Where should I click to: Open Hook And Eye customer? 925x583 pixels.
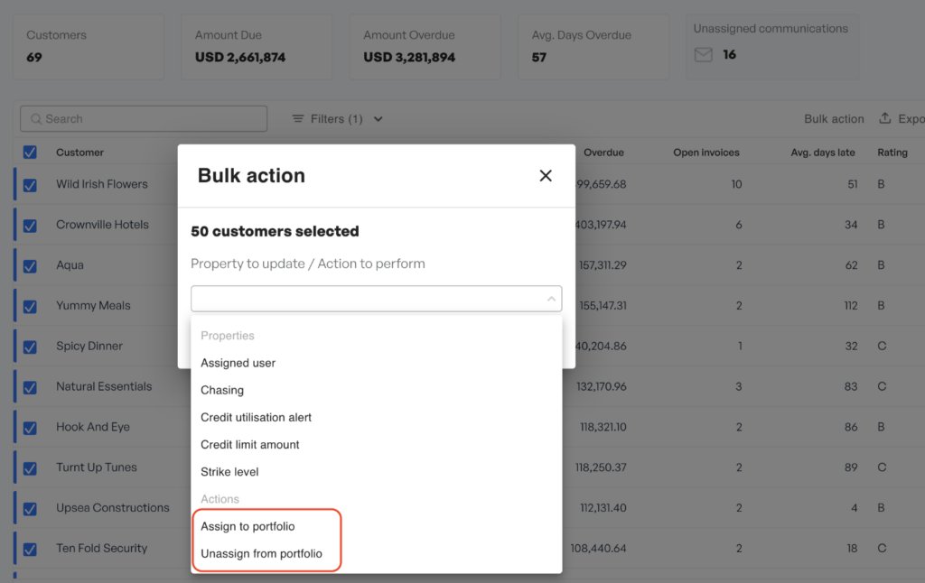[x=93, y=427]
